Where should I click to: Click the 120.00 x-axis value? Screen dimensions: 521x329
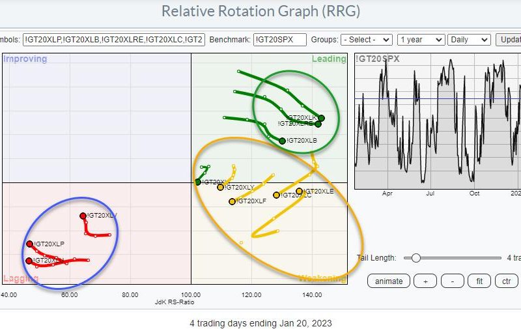[x=251, y=294]
